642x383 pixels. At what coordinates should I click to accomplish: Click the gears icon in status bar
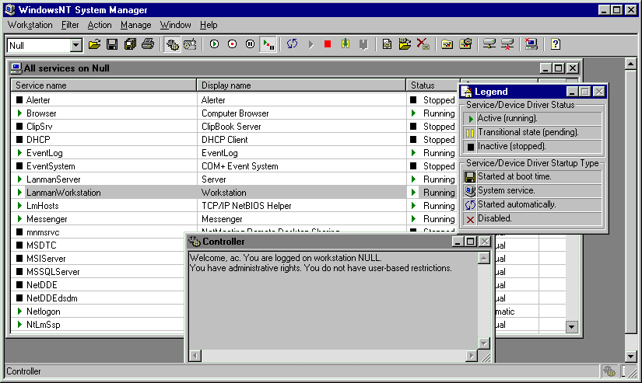(609, 371)
